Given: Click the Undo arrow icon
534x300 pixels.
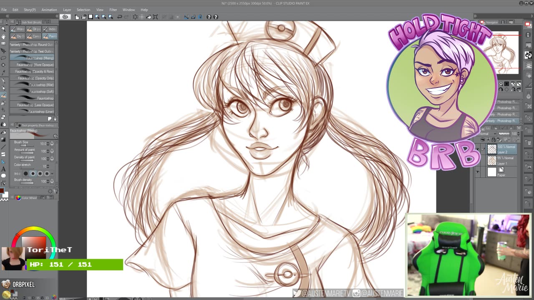Looking at the screenshot, I should pos(120,17).
